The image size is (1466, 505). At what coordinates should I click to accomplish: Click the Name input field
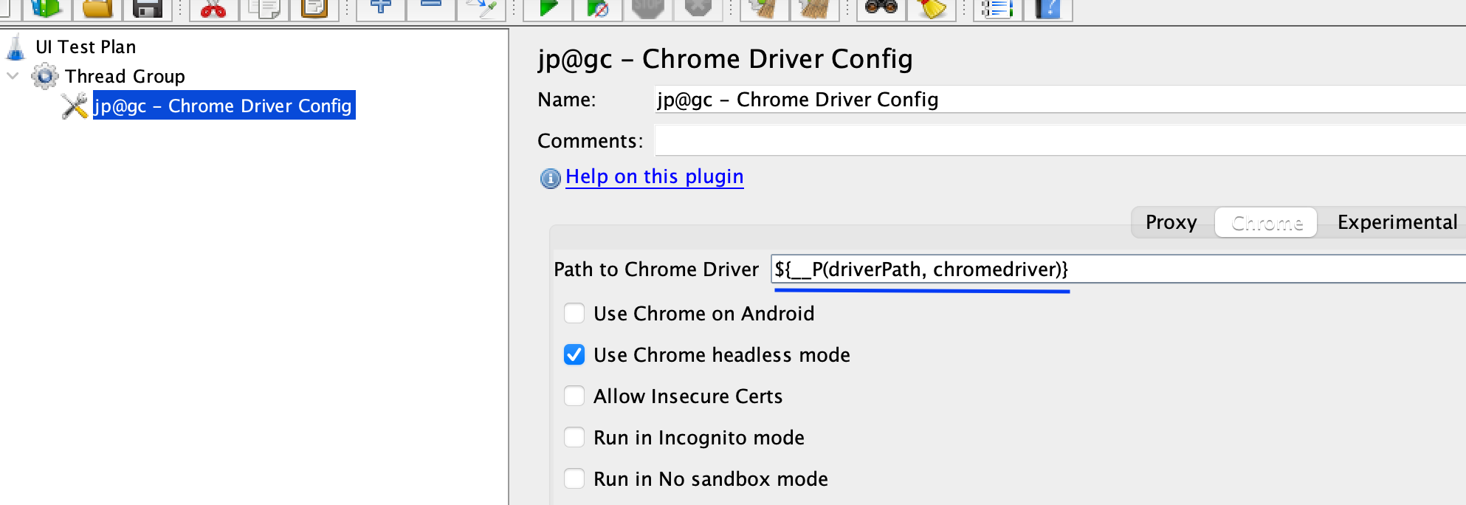tap(1060, 100)
